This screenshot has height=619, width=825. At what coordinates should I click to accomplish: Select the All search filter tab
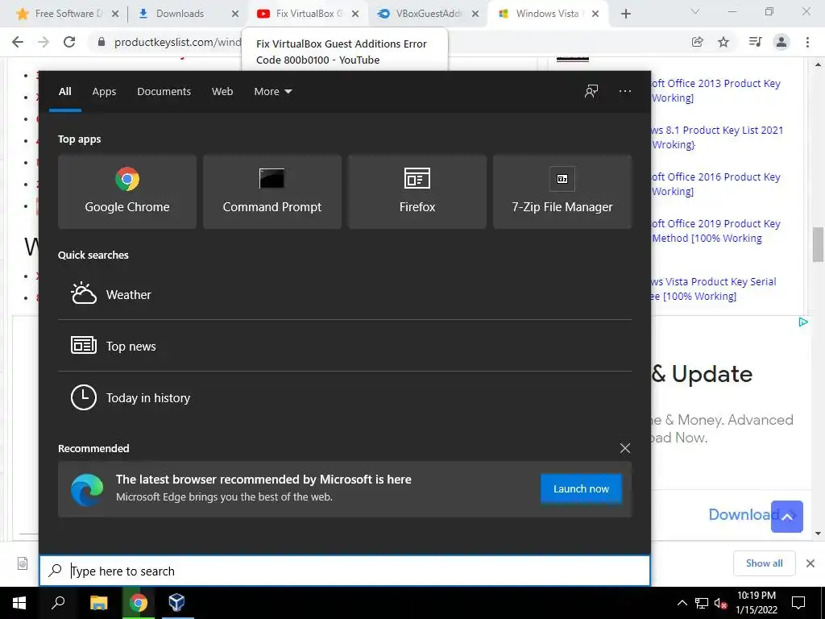(64, 92)
